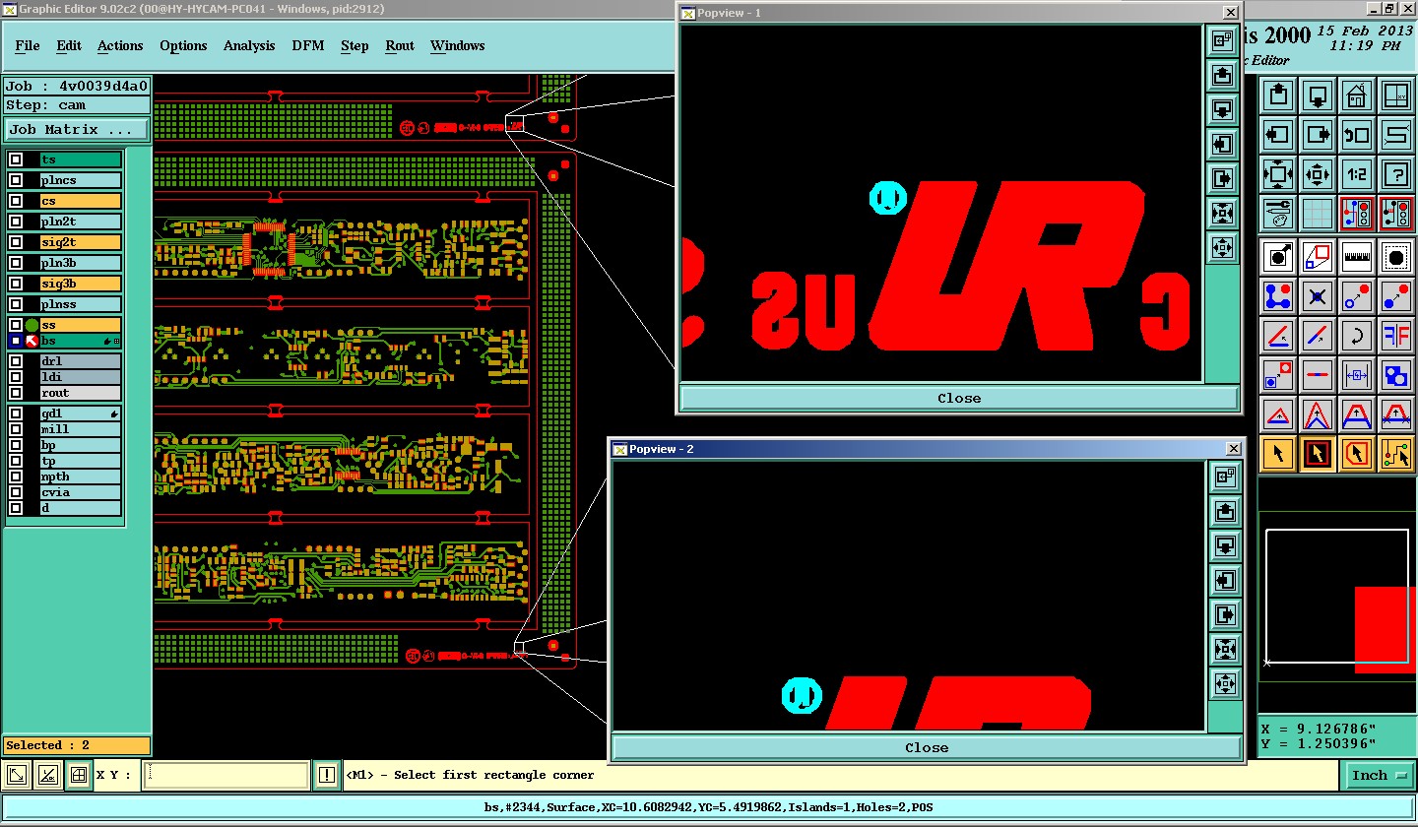
Task: Select the rectangle selection pointer tool
Action: [1318, 454]
